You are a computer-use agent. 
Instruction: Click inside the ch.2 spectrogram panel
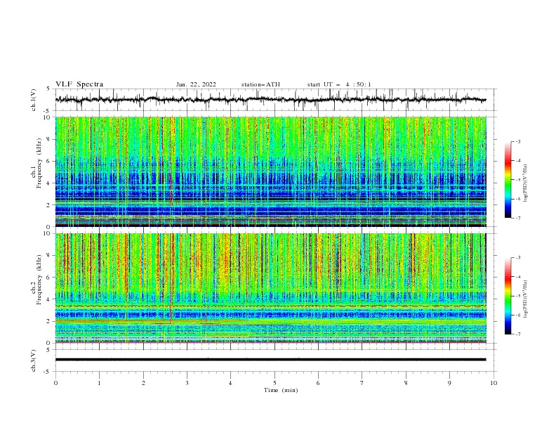(270, 288)
